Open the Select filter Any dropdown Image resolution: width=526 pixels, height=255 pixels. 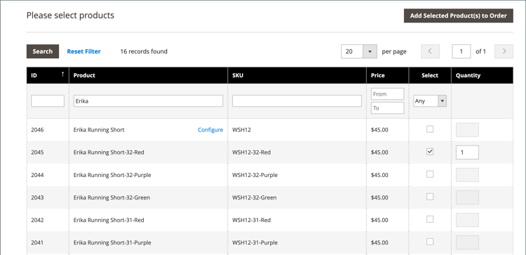tap(430, 100)
